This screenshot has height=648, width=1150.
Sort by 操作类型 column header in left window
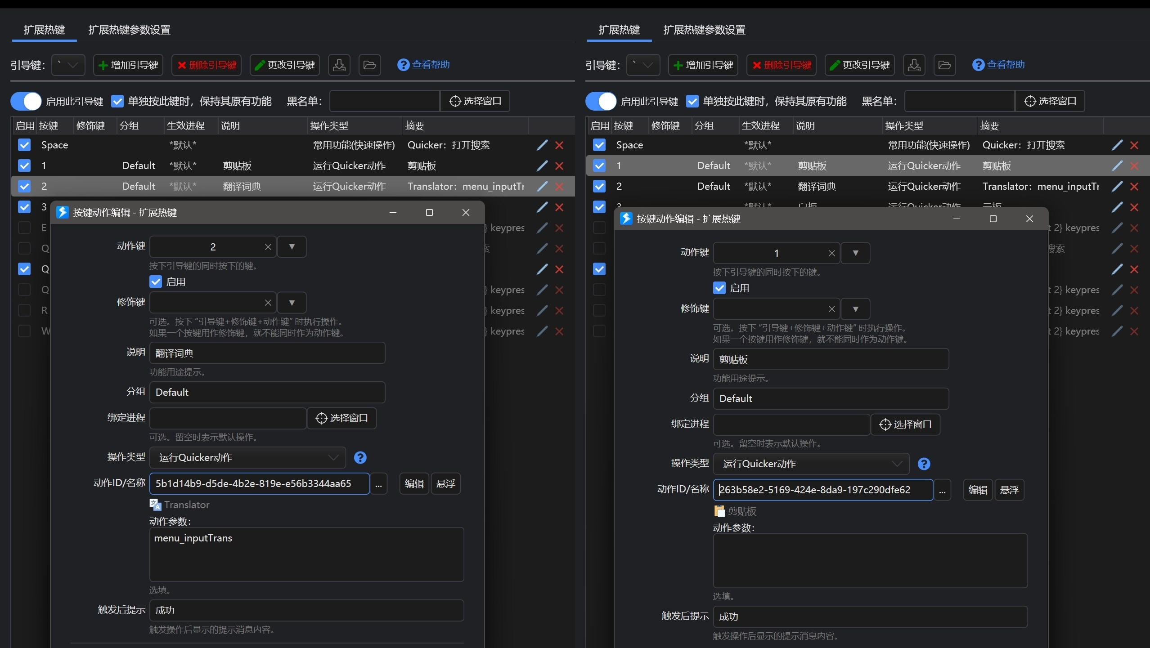point(355,126)
